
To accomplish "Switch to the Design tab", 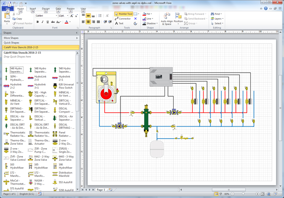I will point(46,9).
